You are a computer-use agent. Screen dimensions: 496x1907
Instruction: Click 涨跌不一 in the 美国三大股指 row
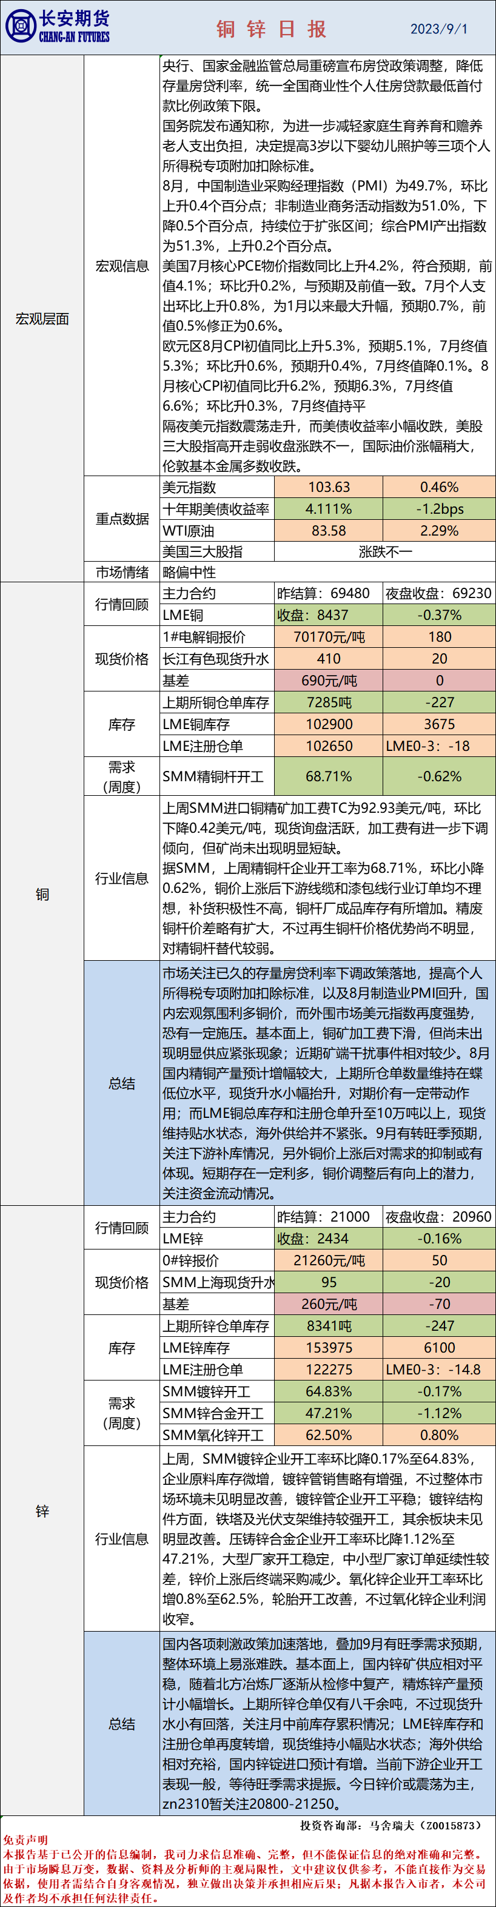tap(385, 551)
